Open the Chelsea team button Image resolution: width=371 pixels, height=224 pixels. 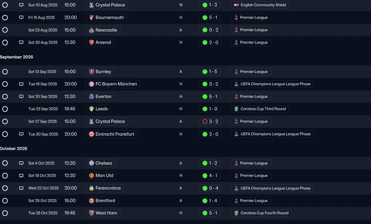tap(100, 163)
